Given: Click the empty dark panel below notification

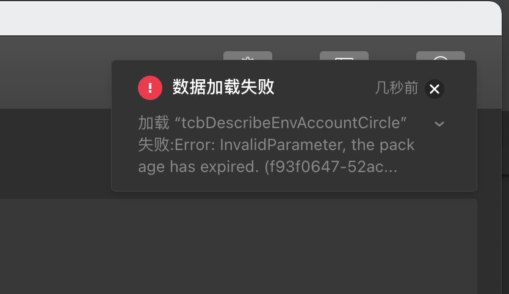Looking at the screenshot, I should pos(239,246).
